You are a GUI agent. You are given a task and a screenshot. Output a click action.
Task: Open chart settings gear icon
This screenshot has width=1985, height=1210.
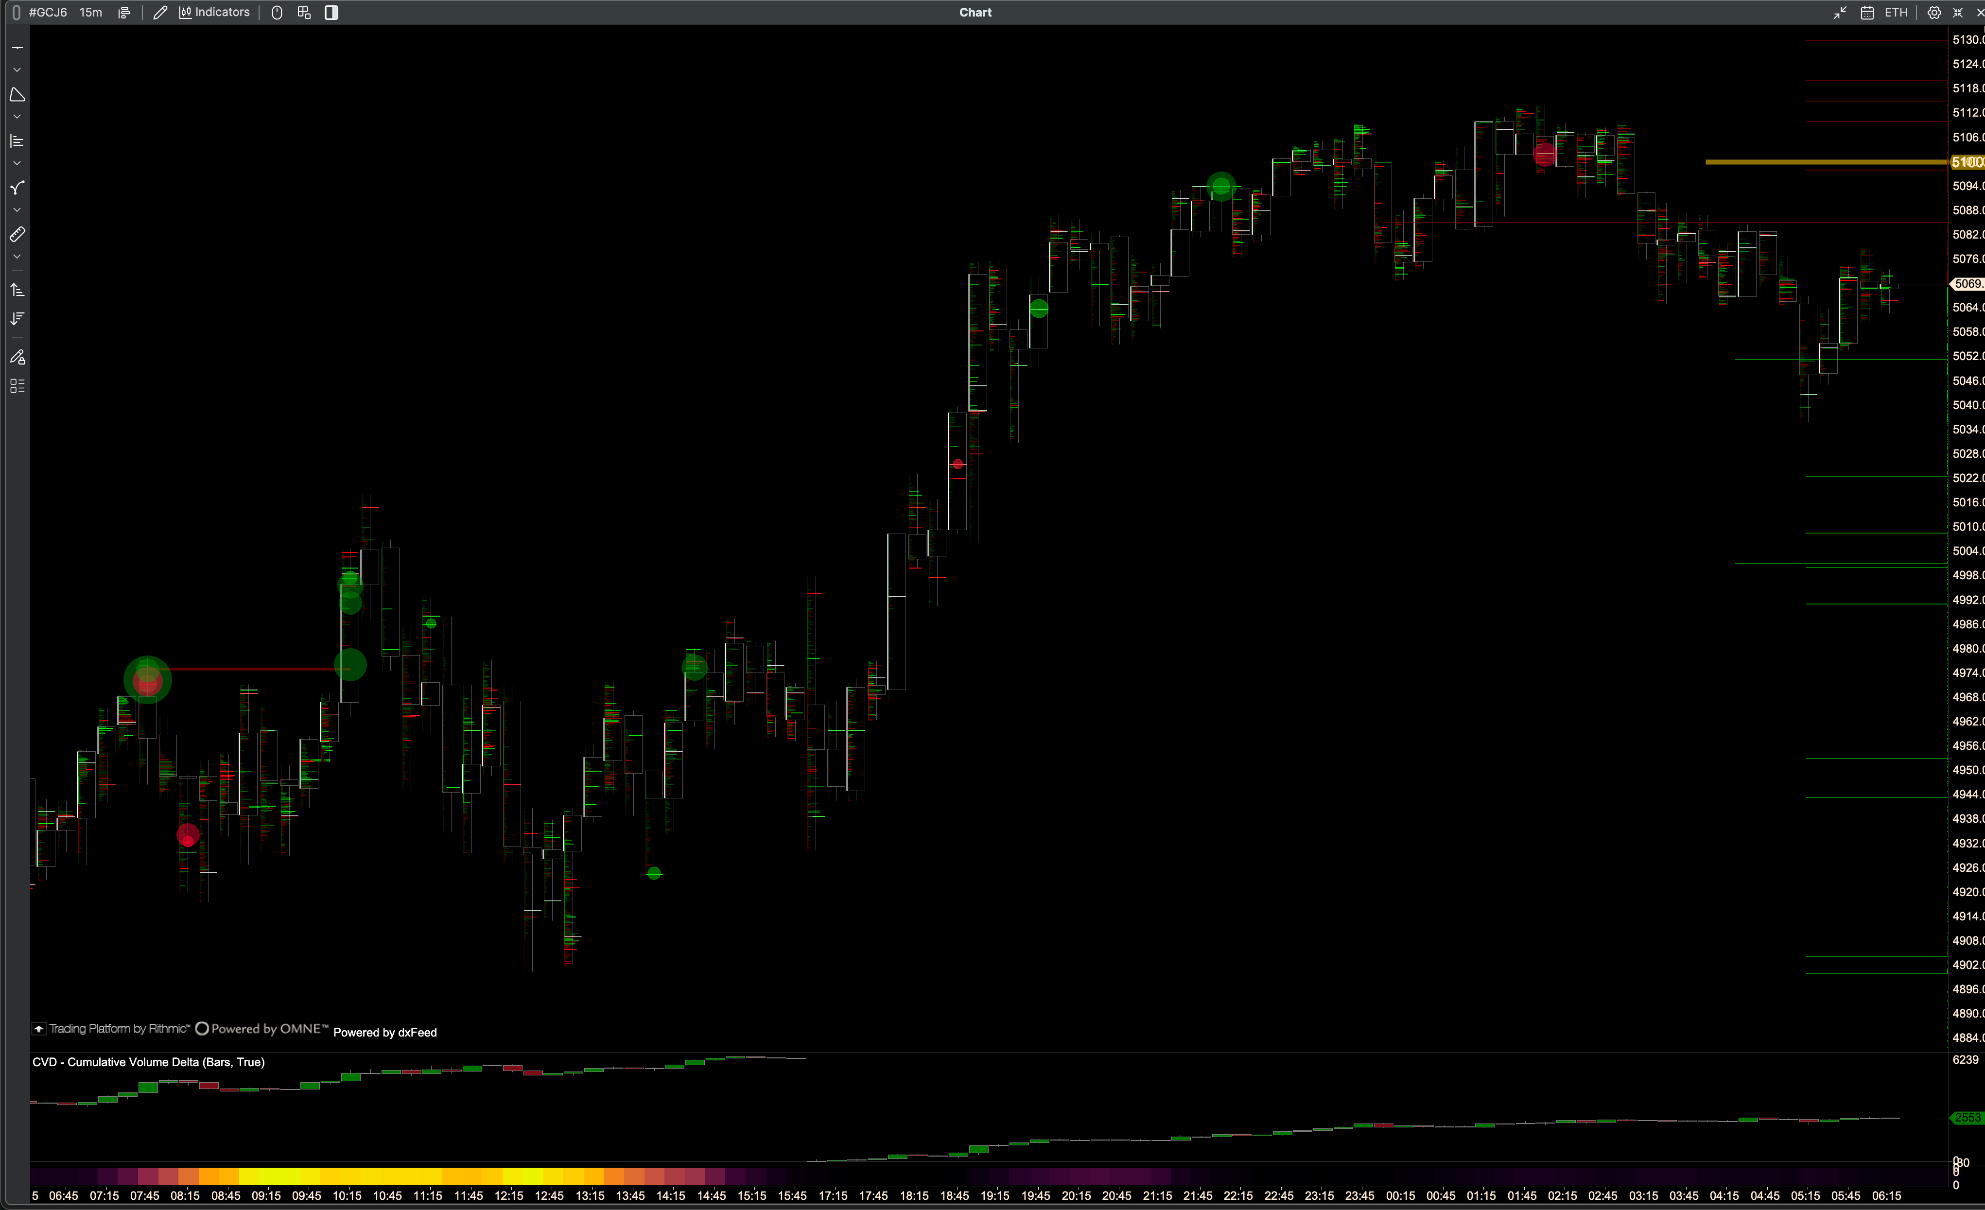1933,12
